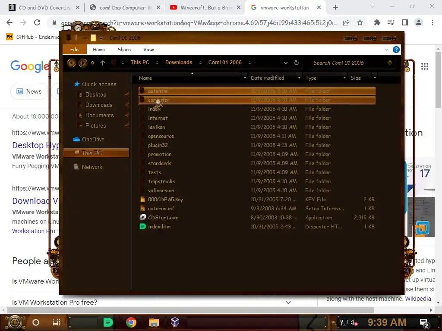
Task: Click the muted volume tray icon
Action: 354,322
